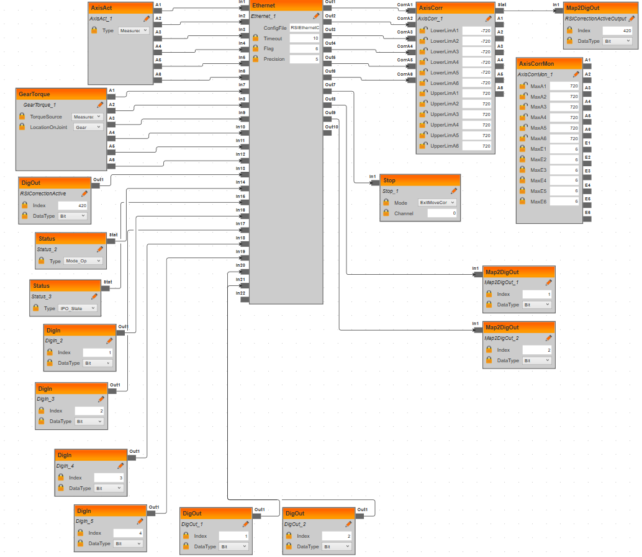Edit the AxisCorr_1 block name via pencil

pos(488,19)
